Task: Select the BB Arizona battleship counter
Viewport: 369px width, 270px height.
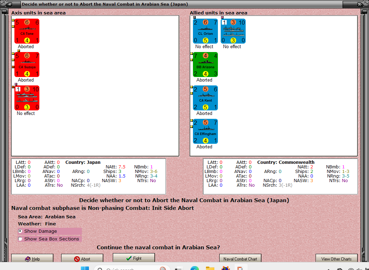Action: click(x=206, y=65)
